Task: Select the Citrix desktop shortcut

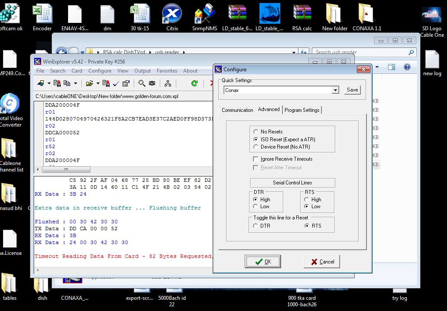Action: [172, 17]
